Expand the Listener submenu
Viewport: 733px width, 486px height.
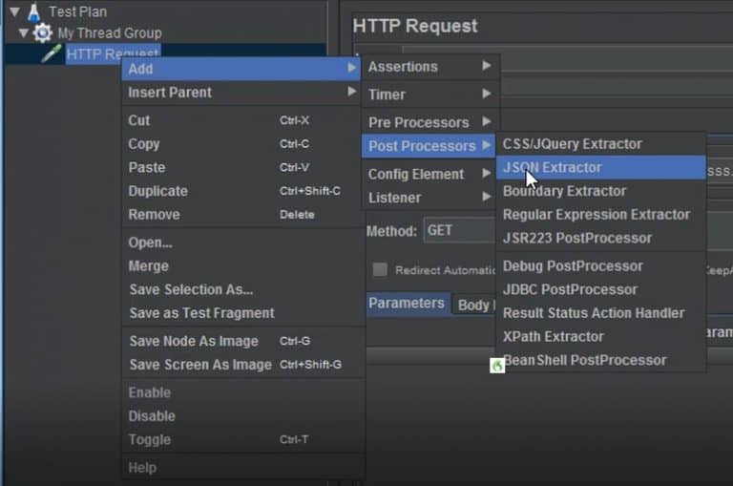pyautogui.click(x=429, y=198)
